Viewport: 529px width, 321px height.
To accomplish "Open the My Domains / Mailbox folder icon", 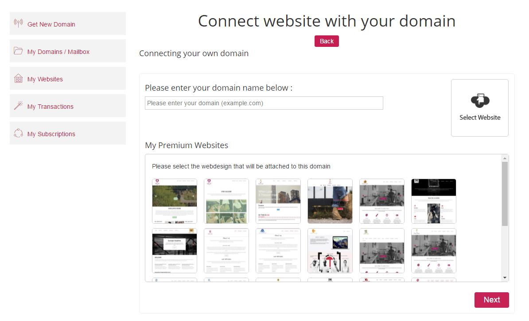I will coord(18,50).
